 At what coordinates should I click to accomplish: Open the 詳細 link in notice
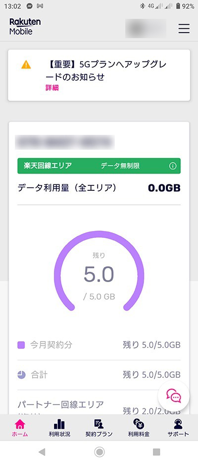pyautogui.click(x=52, y=88)
